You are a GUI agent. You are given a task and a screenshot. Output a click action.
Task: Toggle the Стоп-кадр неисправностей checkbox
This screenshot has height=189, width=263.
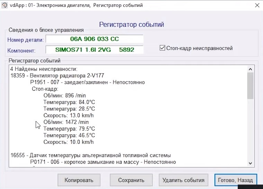click(162, 48)
